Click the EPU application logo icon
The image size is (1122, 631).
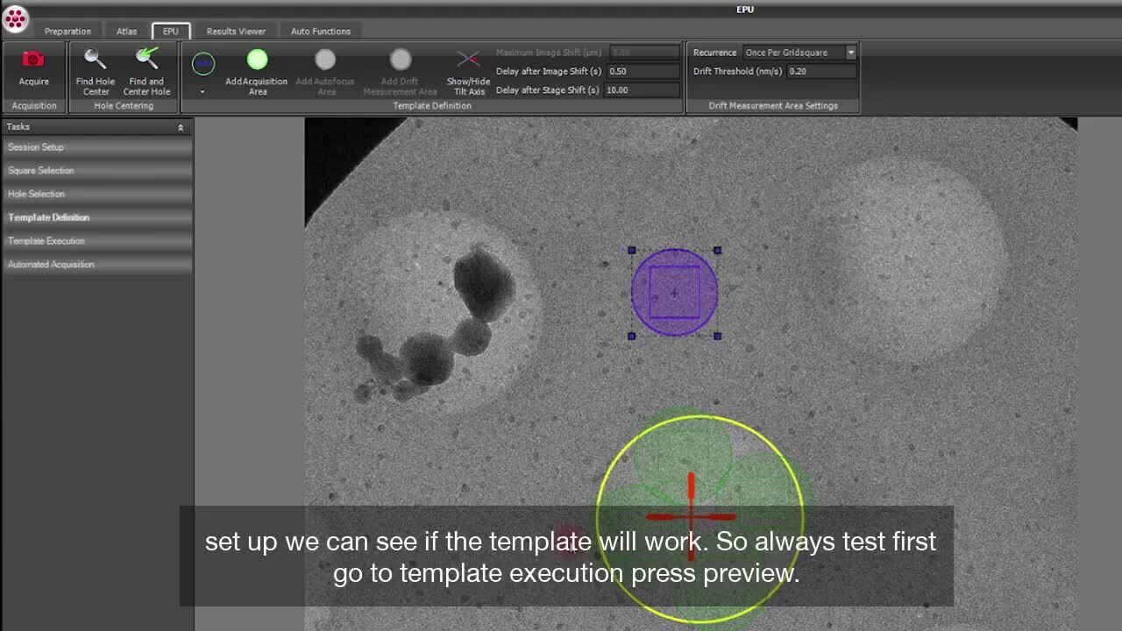[15, 18]
